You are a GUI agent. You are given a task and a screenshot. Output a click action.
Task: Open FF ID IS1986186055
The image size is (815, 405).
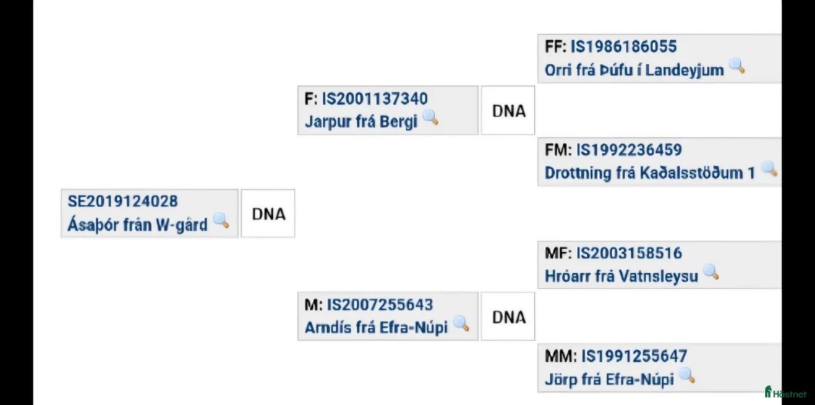coord(623,47)
